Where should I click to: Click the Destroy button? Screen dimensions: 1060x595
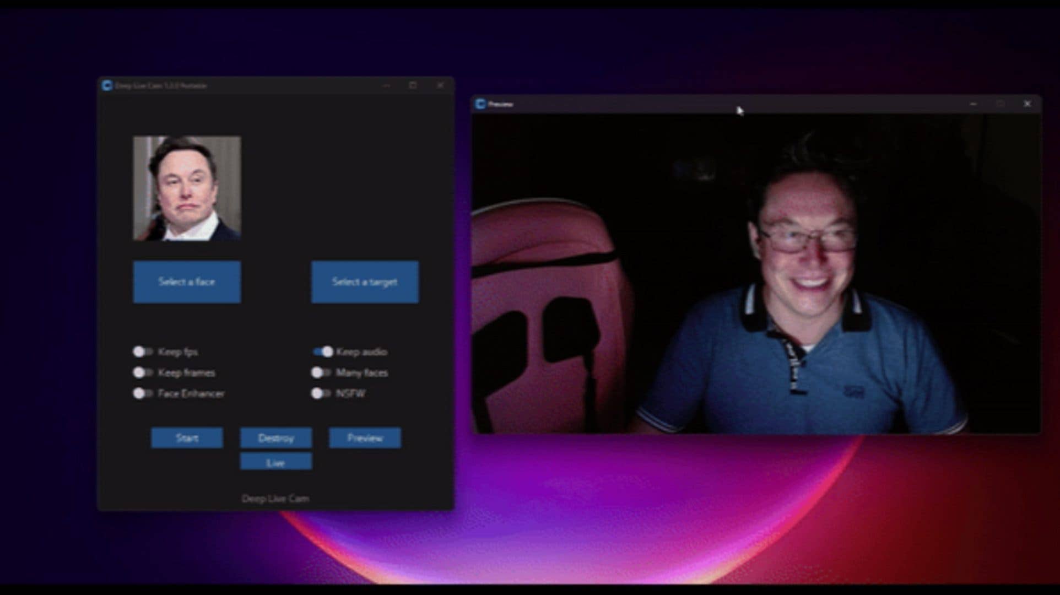click(x=276, y=438)
